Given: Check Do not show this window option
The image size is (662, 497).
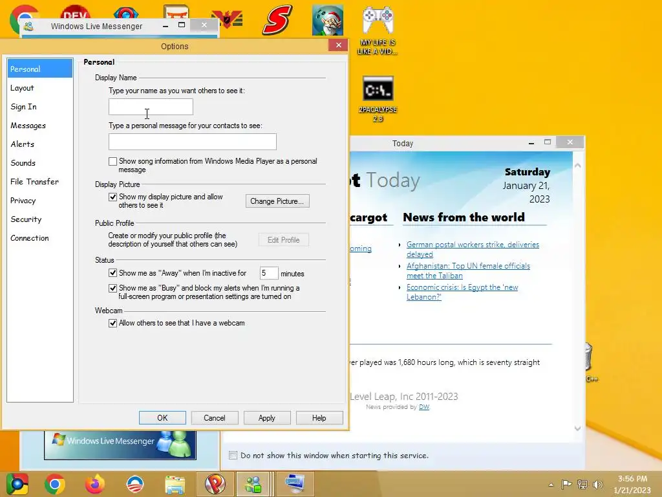Looking at the screenshot, I should pos(233,455).
